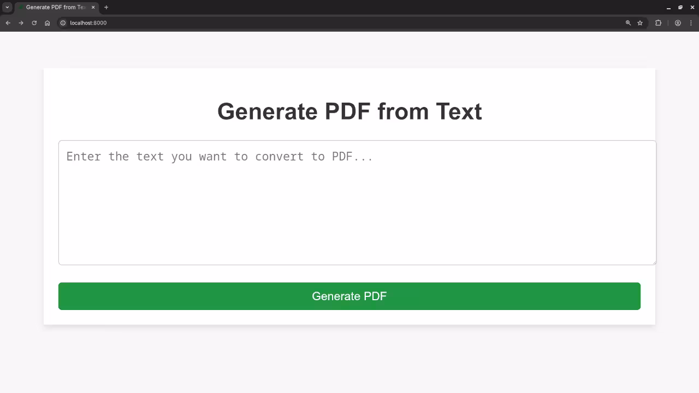Click the Generate PDF from Text heading

coord(349,111)
